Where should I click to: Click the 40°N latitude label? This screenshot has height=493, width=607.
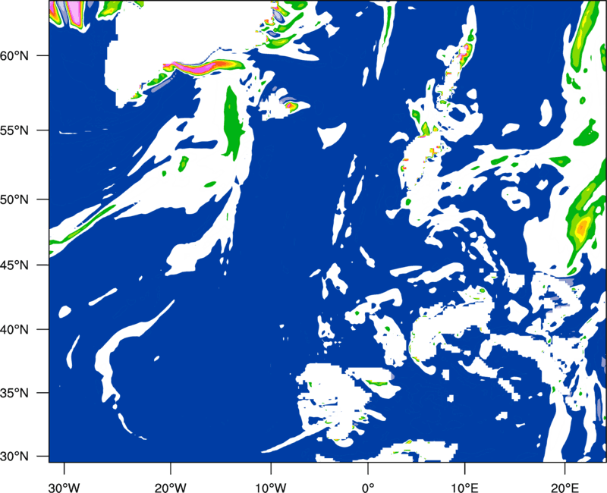click(x=14, y=330)
